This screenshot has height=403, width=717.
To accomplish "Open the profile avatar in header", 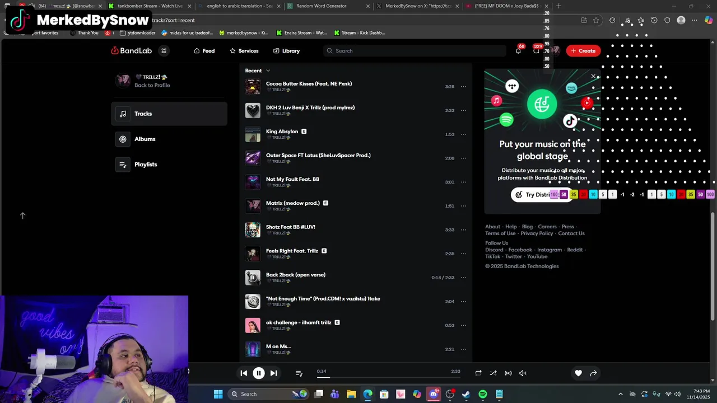I will tap(555, 51).
